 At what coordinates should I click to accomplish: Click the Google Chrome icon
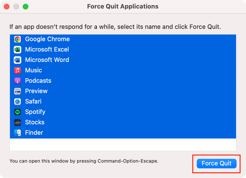pos(17,39)
